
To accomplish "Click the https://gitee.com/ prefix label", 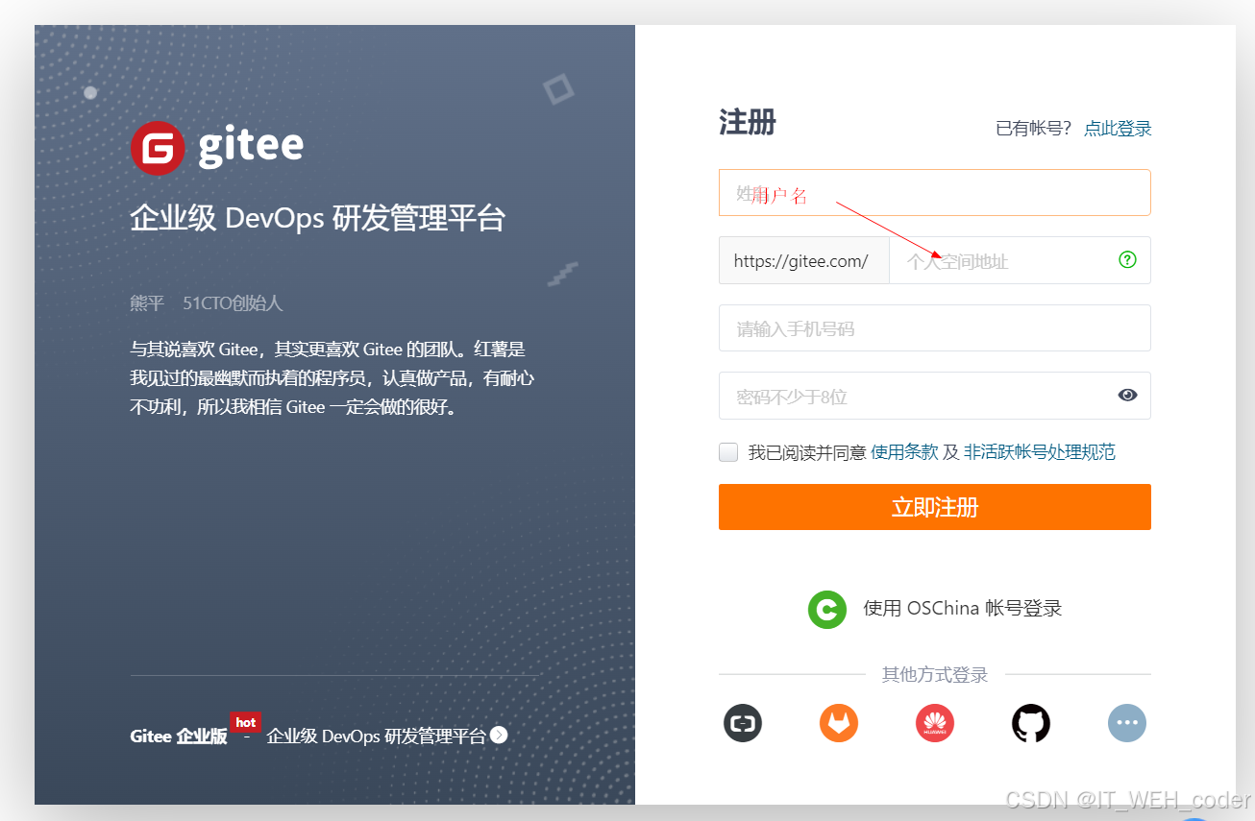I will point(803,260).
